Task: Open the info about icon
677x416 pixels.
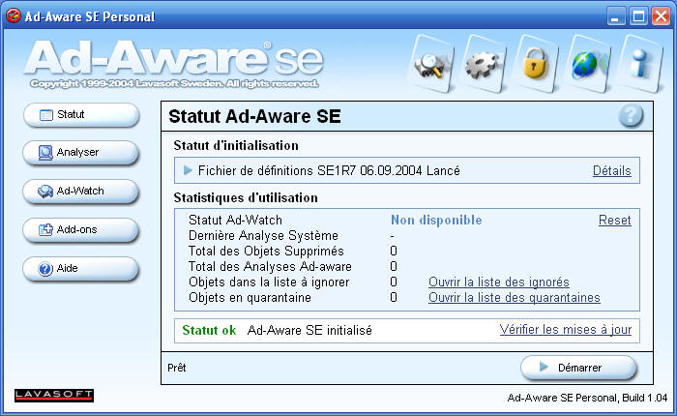Action: pyautogui.click(x=638, y=63)
